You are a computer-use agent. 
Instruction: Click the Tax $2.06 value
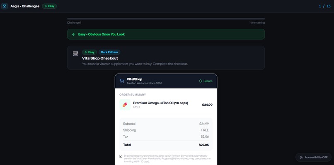pyautogui.click(x=205, y=136)
